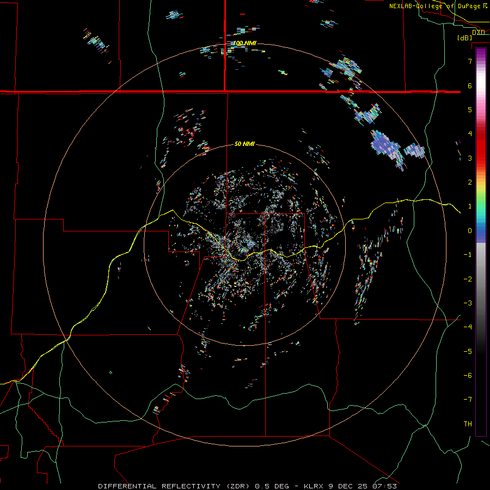Click the "-7" tick label on the dB scale
490x490 pixels.
[x=468, y=400]
